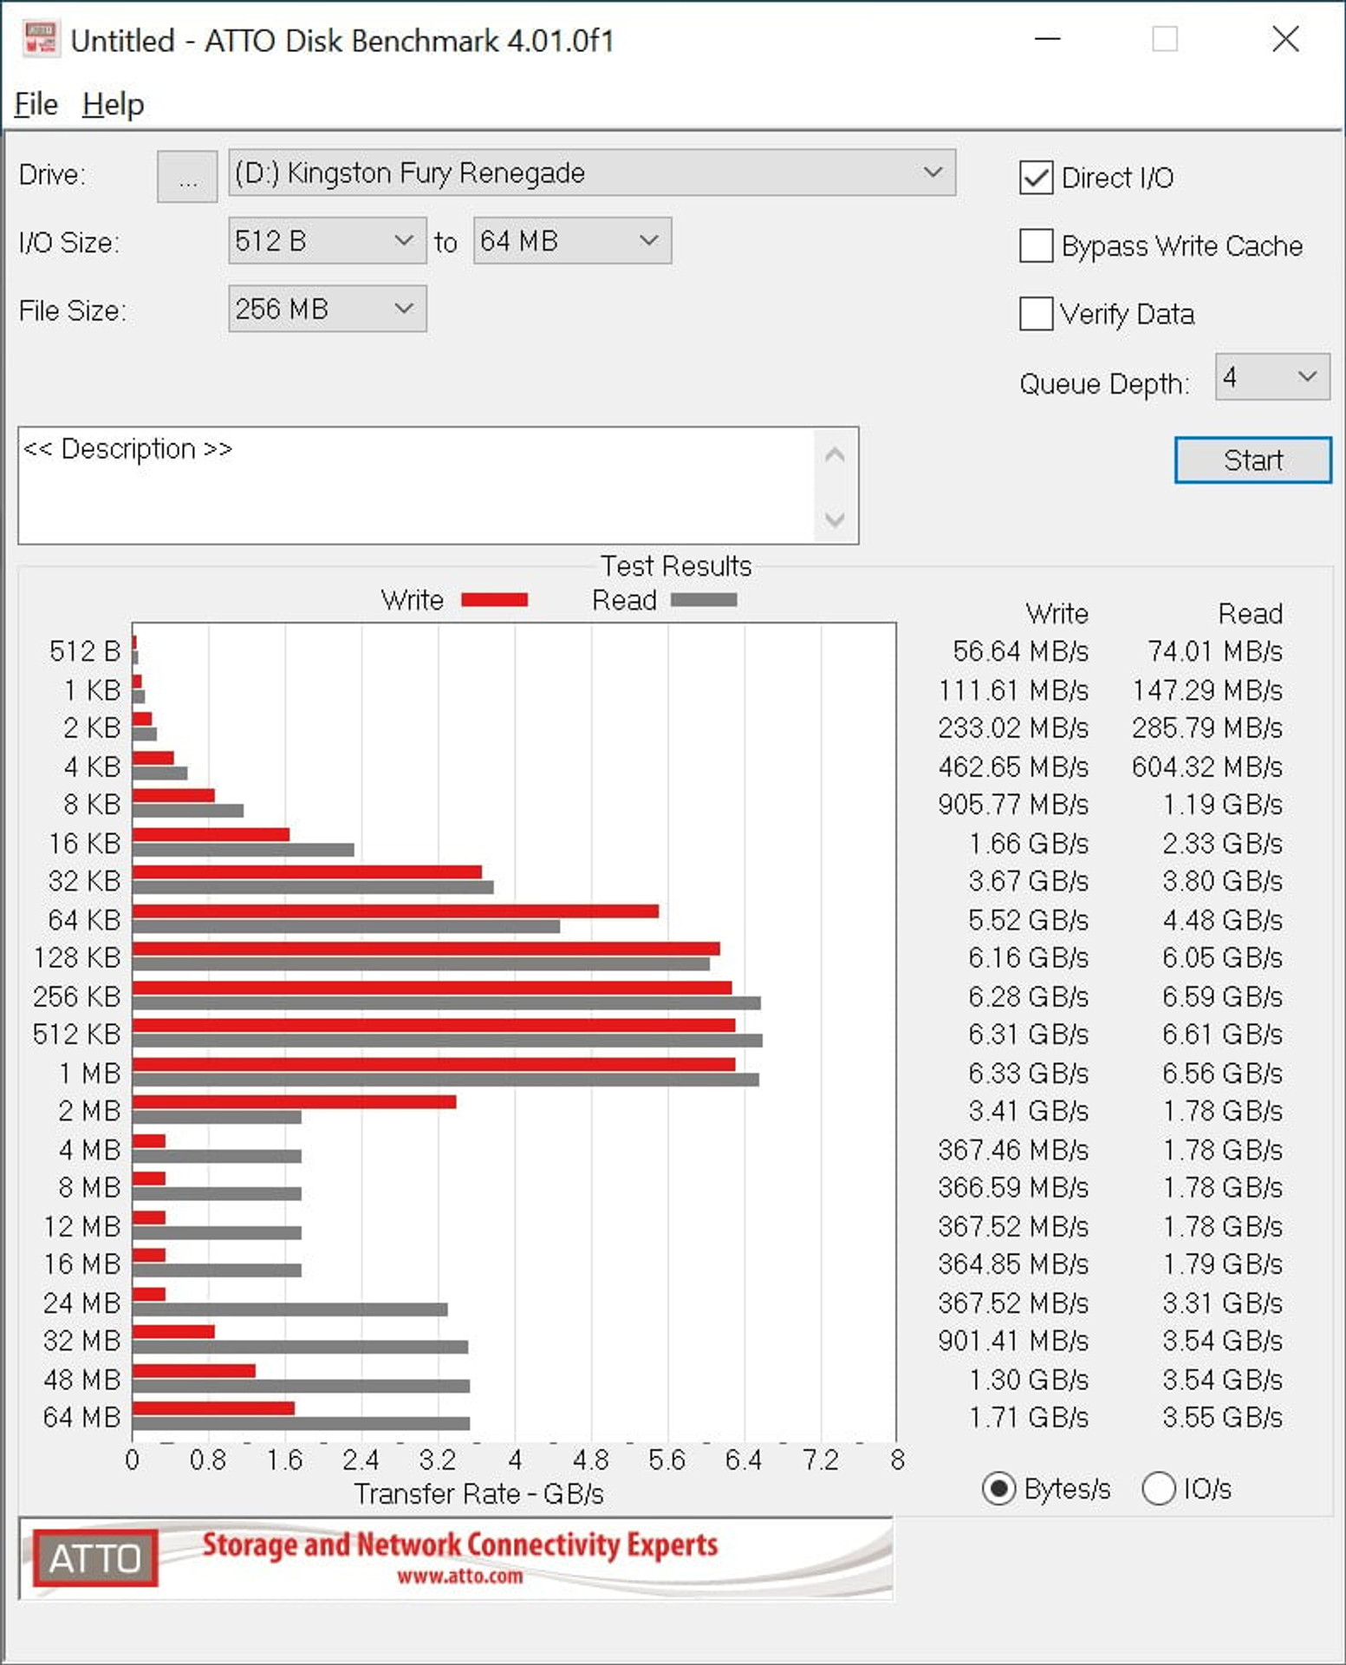Image resolution: width=1346 pixels, height=1665 pixels.
Task: Enable Bypass Write Cache checkbox
Action: 1036,245
